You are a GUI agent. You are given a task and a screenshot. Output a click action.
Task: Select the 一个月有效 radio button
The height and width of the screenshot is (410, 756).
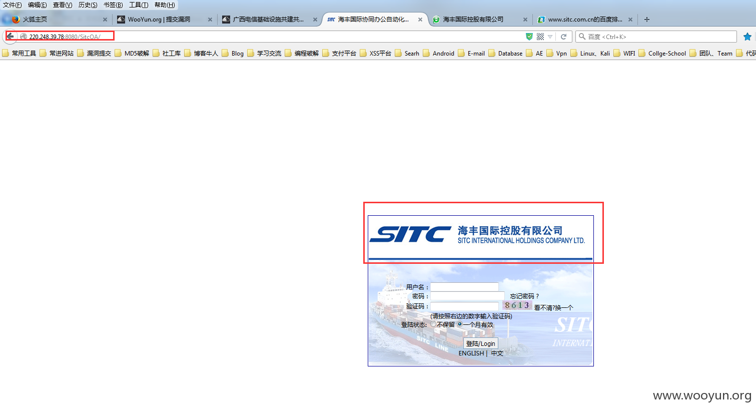[x=460, y=324]
